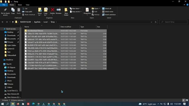Select the TMP file starting with 1d0ba155
The image size is (189, 106).
[x=66, y=34]
